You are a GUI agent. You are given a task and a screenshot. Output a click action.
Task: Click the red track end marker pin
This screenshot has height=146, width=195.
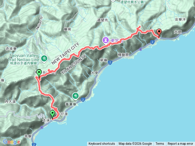(x=159, y=33)
